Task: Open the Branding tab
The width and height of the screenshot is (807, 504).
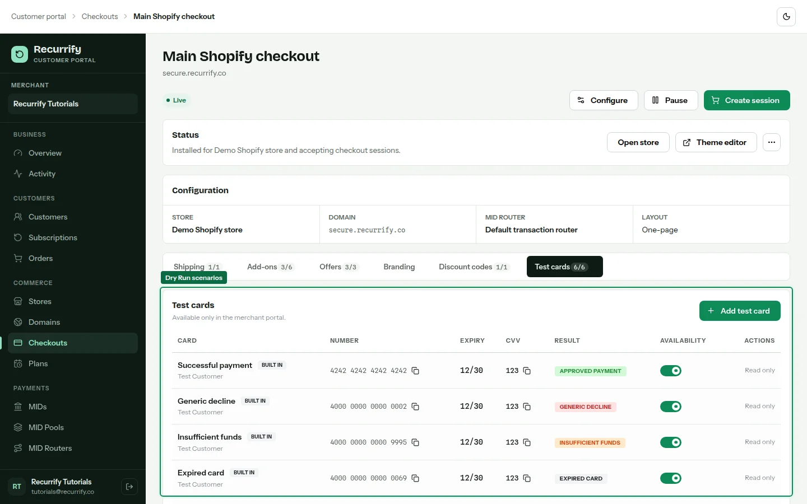Action: (399, 267)
